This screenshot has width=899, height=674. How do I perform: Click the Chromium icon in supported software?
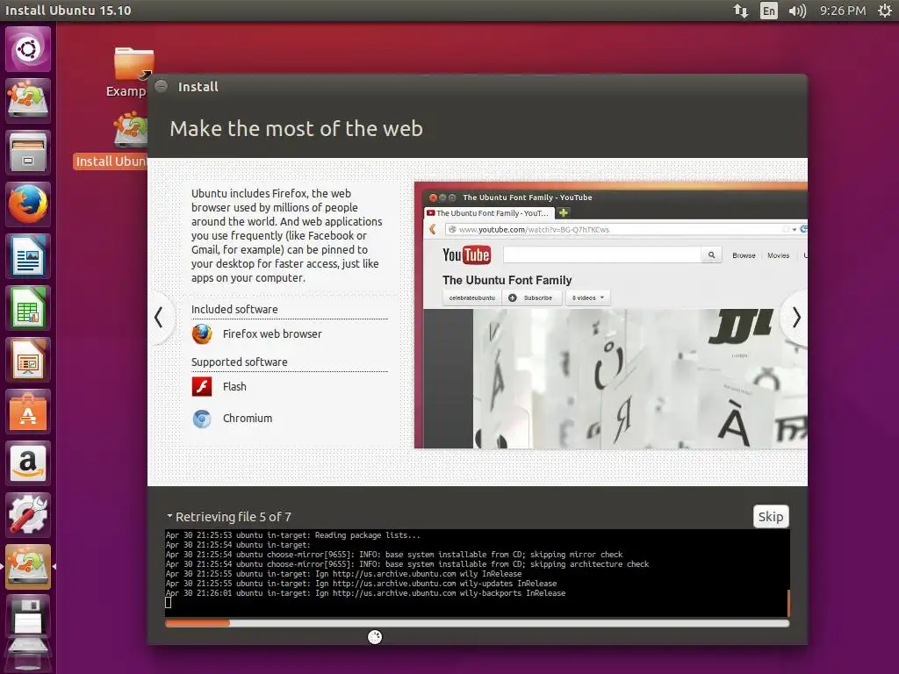tap(202, 419)
